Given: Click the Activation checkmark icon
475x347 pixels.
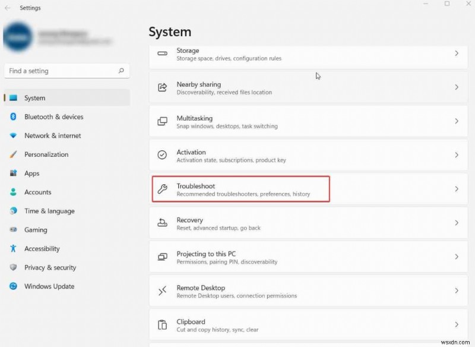Looking at the screenshot, I should 162,156.
